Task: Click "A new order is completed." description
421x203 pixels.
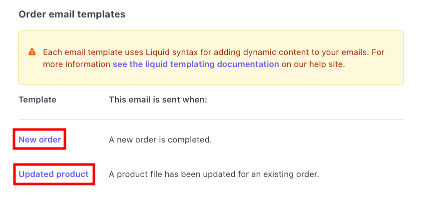Action: click(160, 139)
